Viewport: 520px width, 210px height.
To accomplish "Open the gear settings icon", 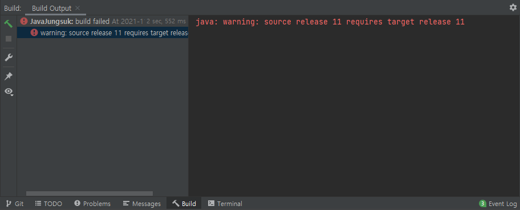I will [513, 7].
